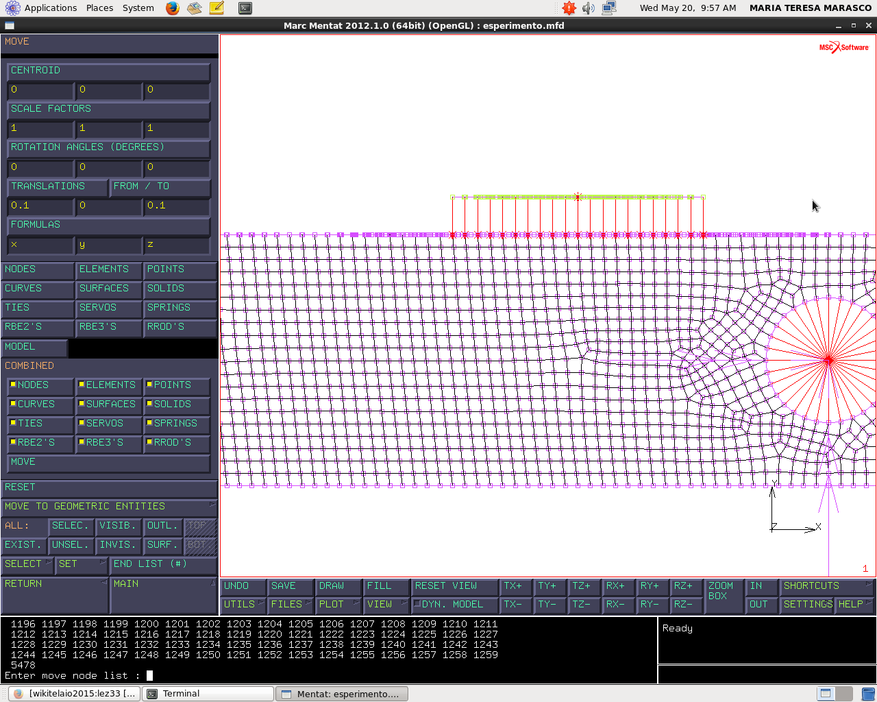This screenshot has height=702, width=877.
Task: Launch Firefox from the top panel
Action: tap(173, 8)
